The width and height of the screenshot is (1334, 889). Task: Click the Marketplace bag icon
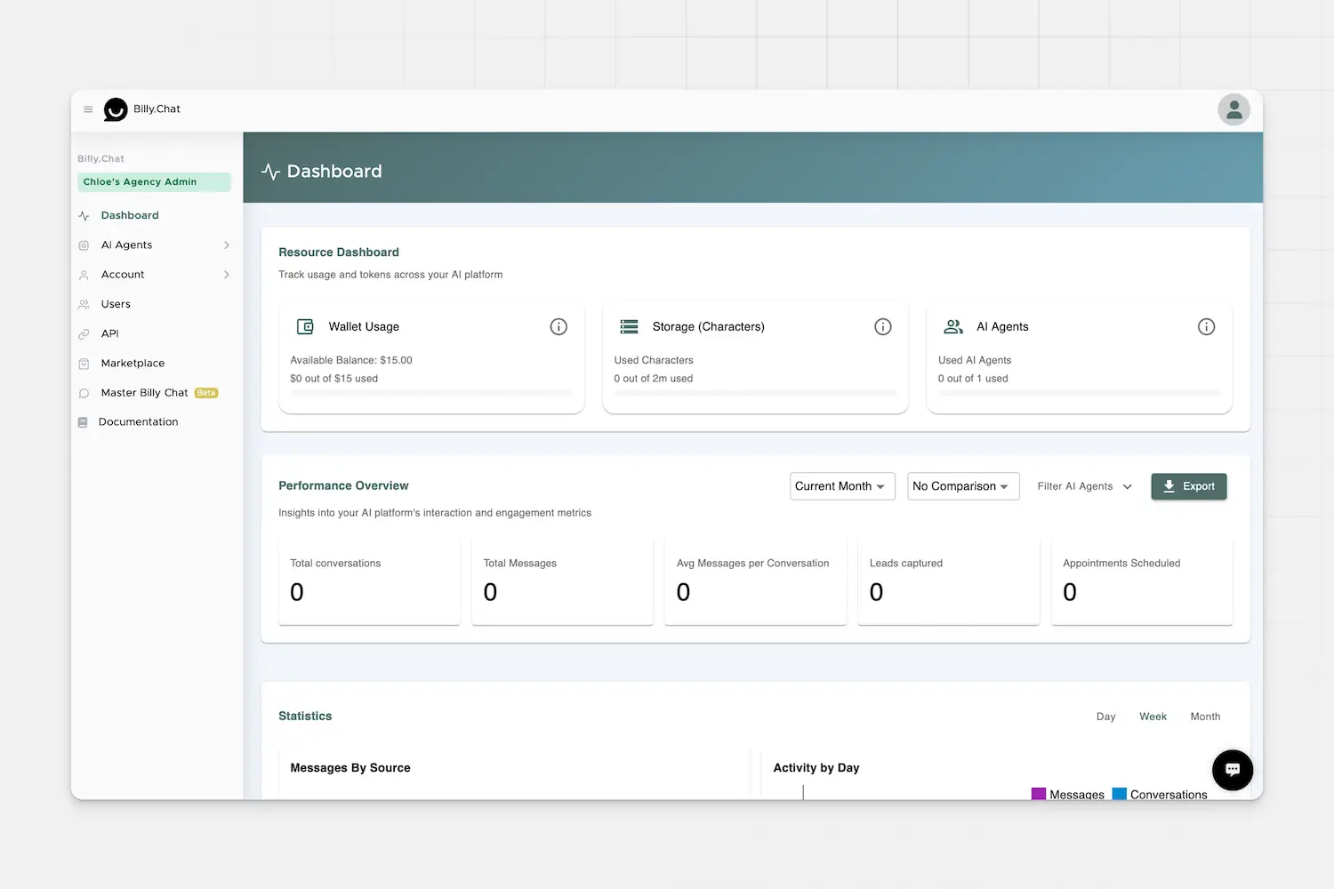point(84,364)
